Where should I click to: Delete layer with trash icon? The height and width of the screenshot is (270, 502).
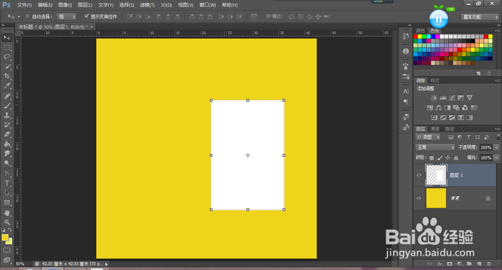(x=488, y=263)
